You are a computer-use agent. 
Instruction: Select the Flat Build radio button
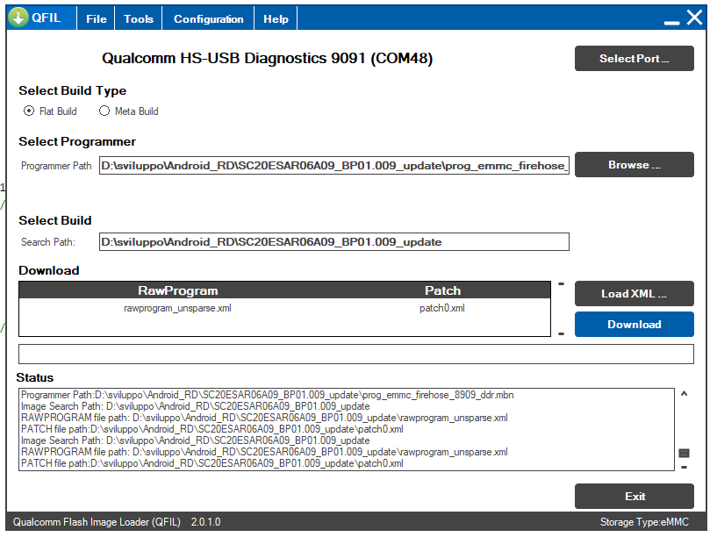point(29,111)
